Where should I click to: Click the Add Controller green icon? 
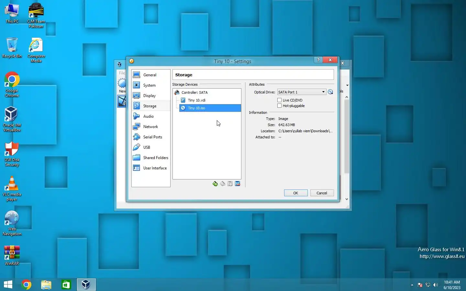click(x=215, y=184)
